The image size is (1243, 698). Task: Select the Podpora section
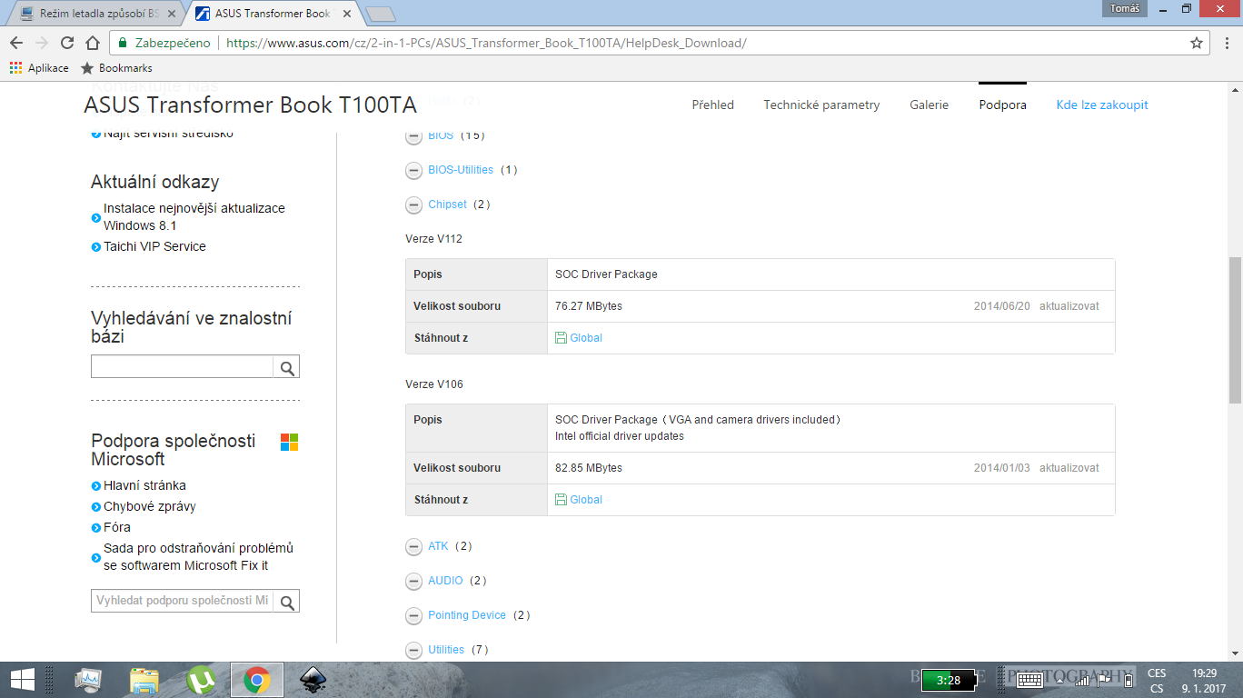click(1002, 105)
